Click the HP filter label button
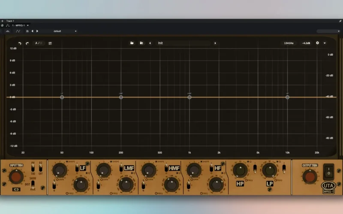The height and width of the screenshot is (214, 343). (240, 184)
